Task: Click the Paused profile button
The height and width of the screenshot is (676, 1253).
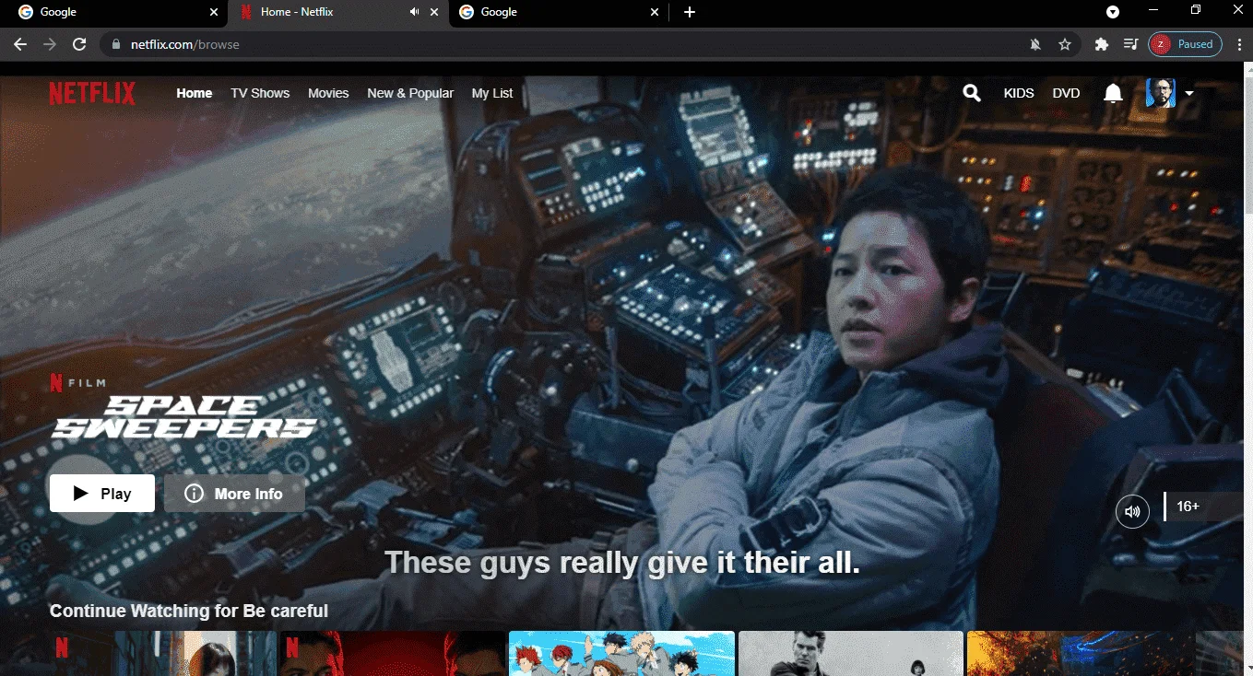Action: (x=1186, y=44)
